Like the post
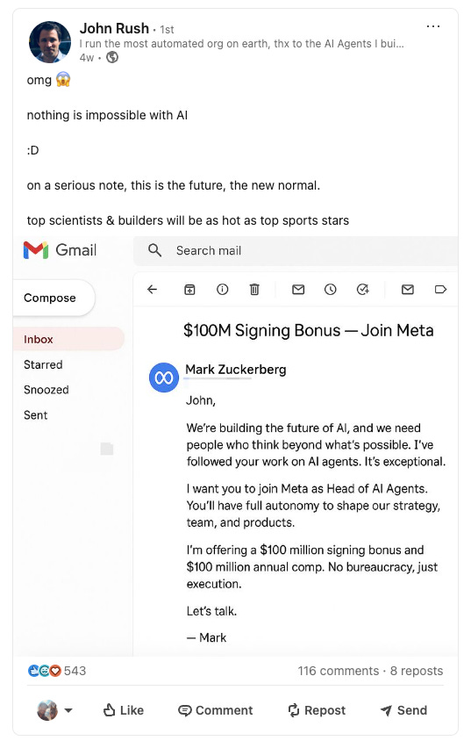The width and height of the screenshot is (471, 748). tap(124, 710)
